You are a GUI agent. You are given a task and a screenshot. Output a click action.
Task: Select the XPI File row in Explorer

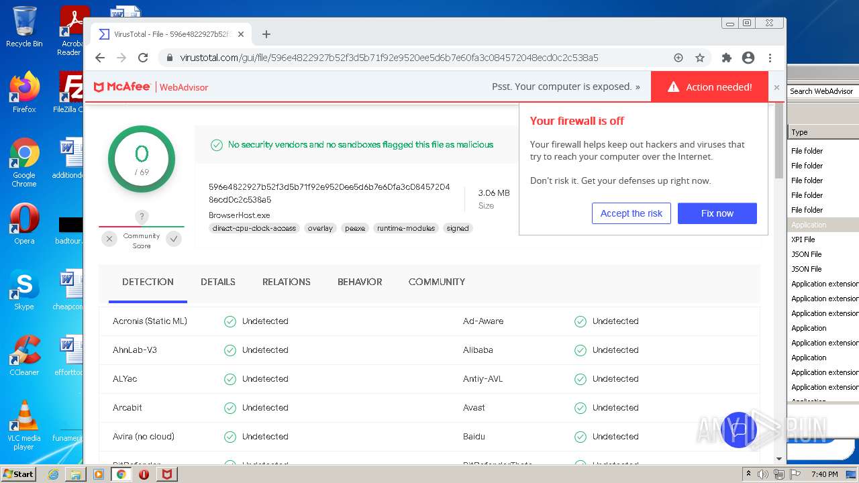pyautogui.click(x=823, y=239)
